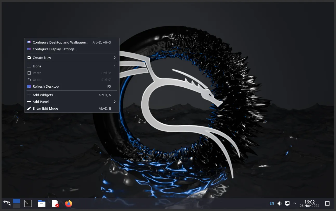Select Enter Edit Mode in context menu
The height and width of the screenshot is (211, 336).
[72, 108]
